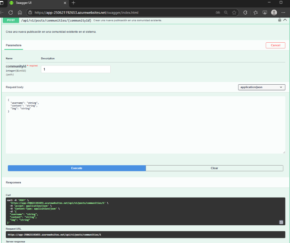Click the endpoint path /api/v1/posts/communities/{communityId}
The width and height of the screenshot is (290, 243).
click(x=56, y=20)
